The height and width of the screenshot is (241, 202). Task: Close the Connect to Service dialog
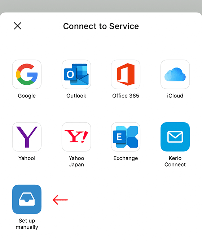pos(18,26)
